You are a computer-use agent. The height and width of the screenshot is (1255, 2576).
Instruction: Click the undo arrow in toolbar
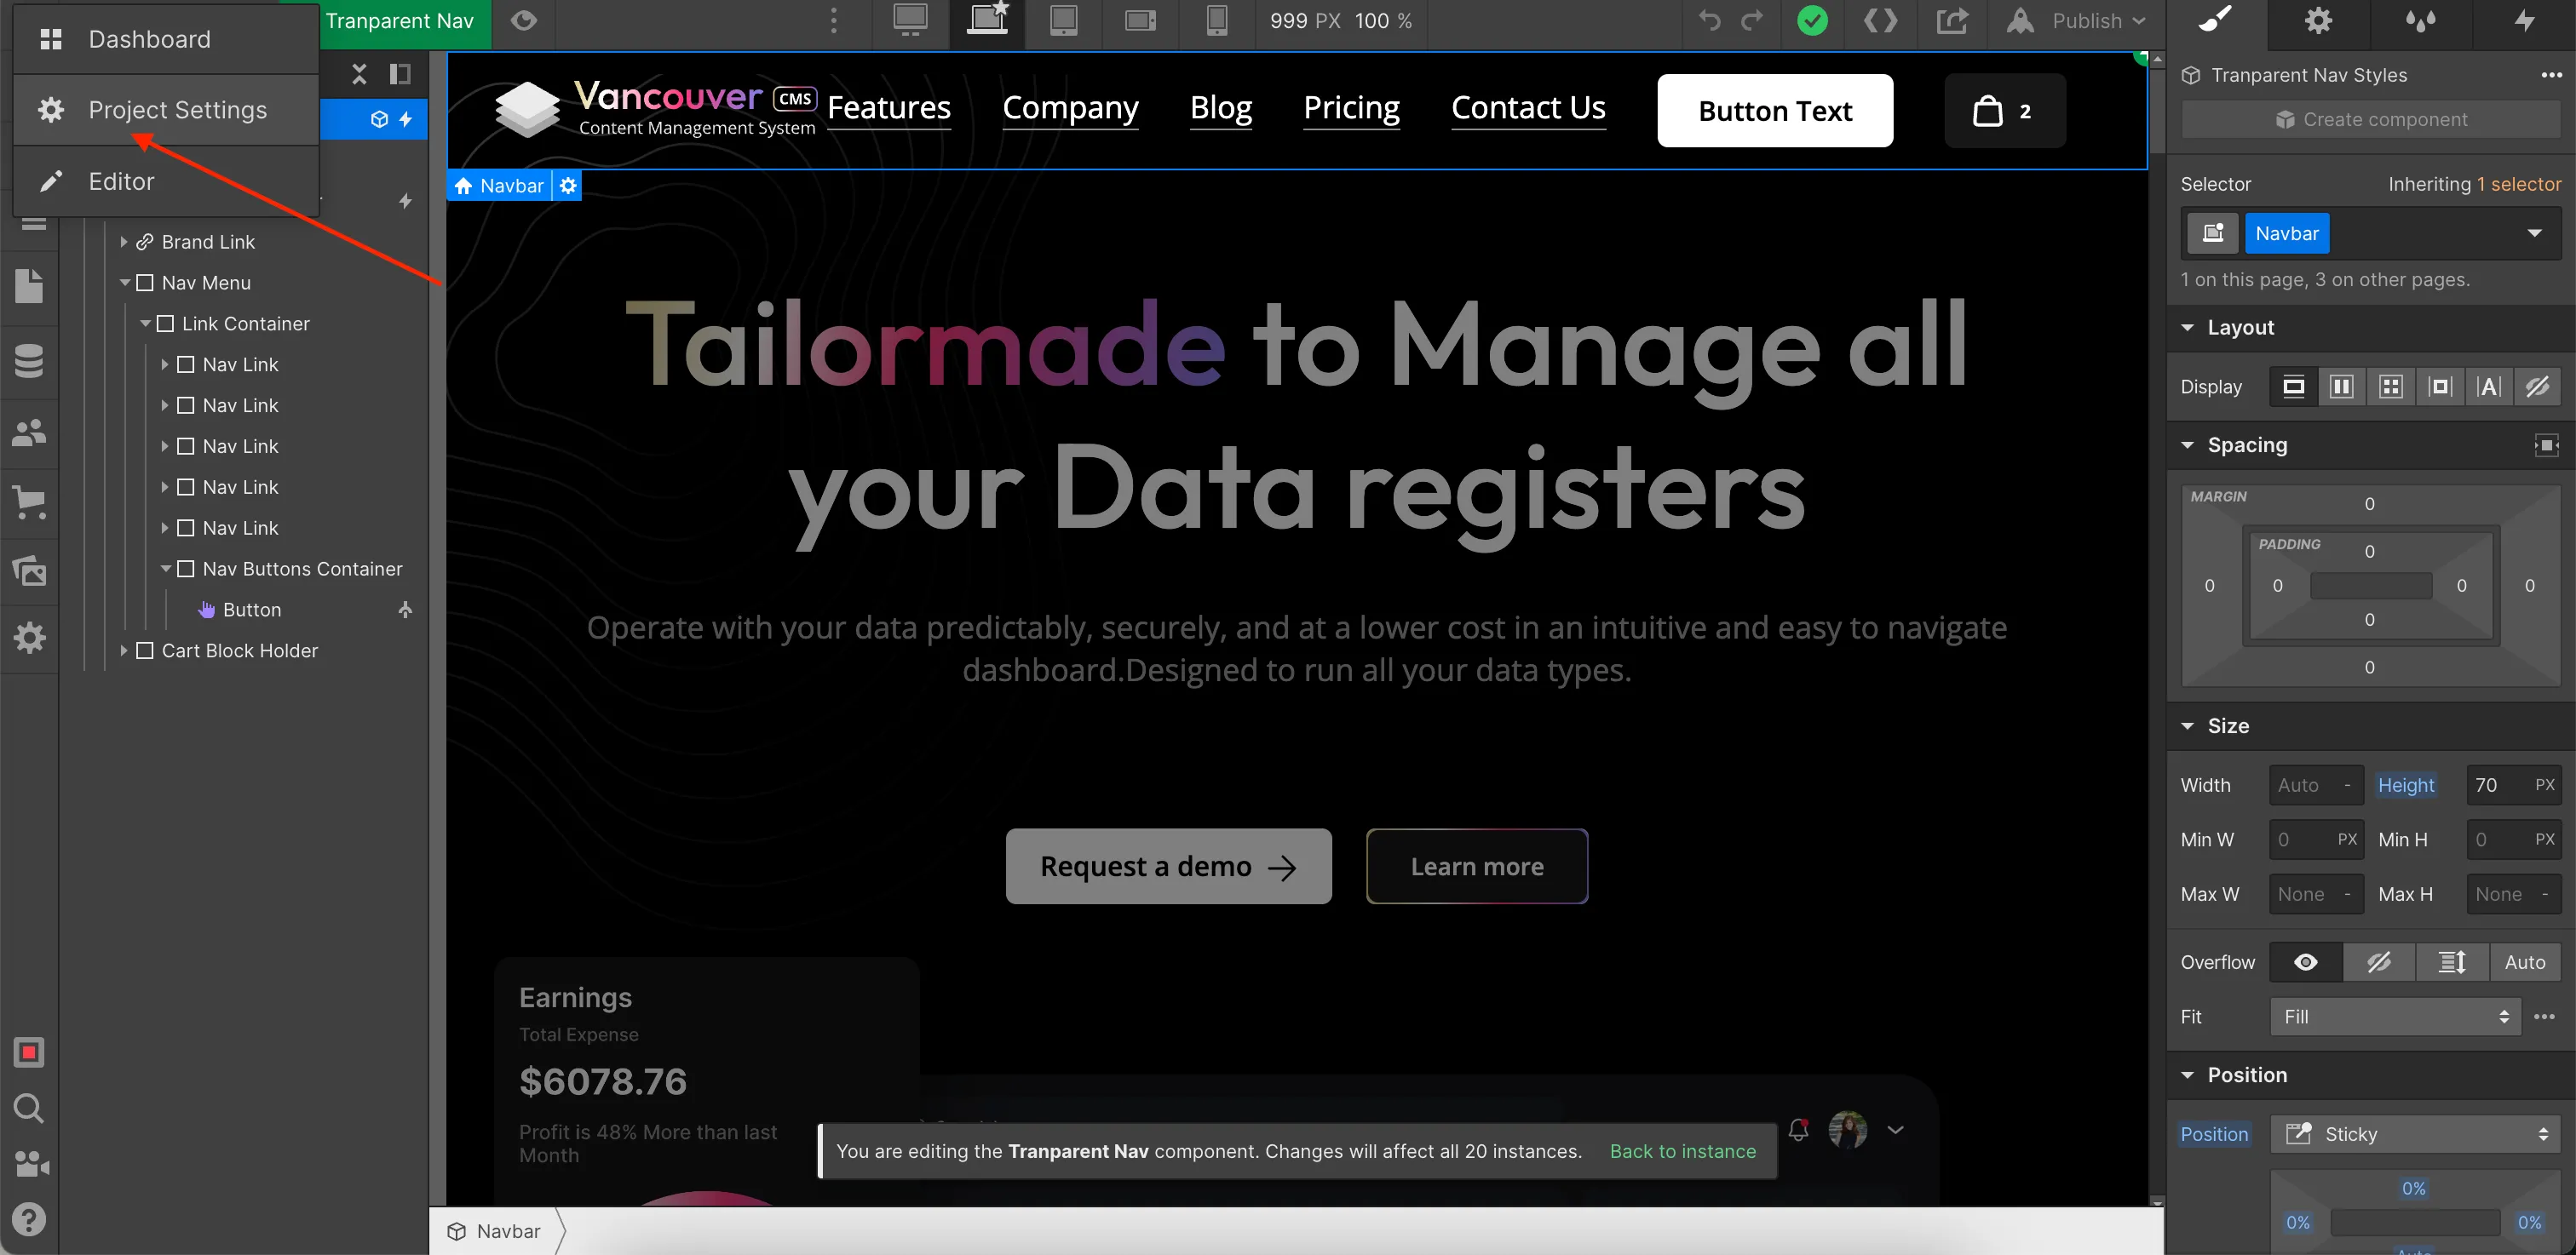coord(1709,21)
